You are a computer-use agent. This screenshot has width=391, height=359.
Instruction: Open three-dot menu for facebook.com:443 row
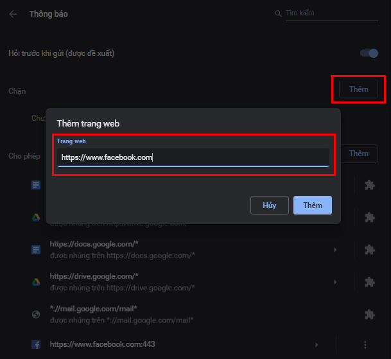click(365, 345)
